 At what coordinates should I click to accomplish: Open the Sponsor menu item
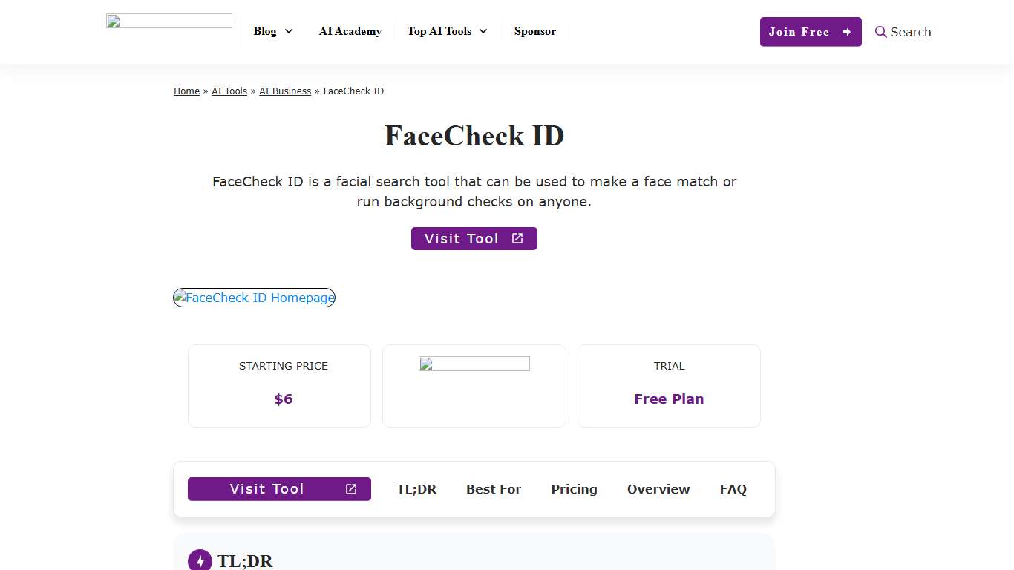[x=534, y=31]
